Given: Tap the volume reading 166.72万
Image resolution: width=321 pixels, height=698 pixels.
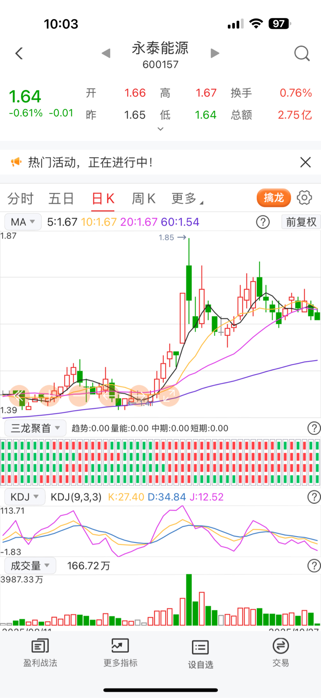Looking at the screenshot, I should click(x=89, y=566).
